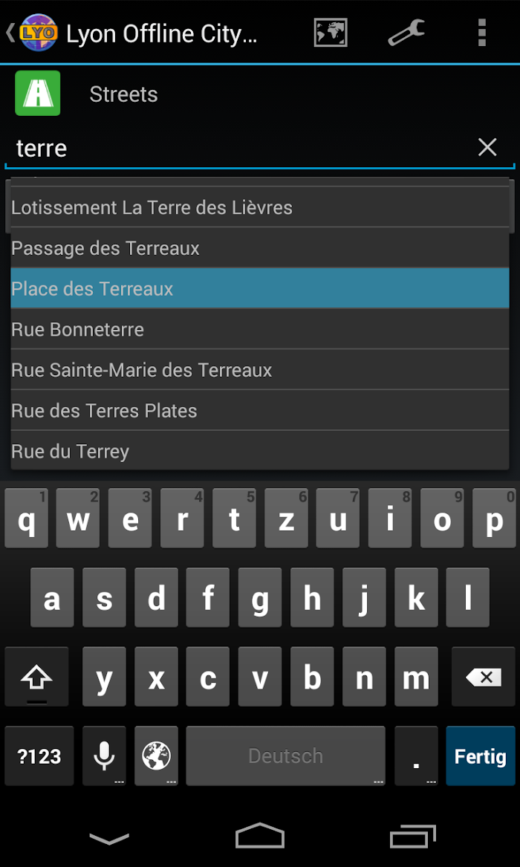Screen dimensions: 520x867
Task: Open the three-dot overflow menu
Action: pos(482,33)
